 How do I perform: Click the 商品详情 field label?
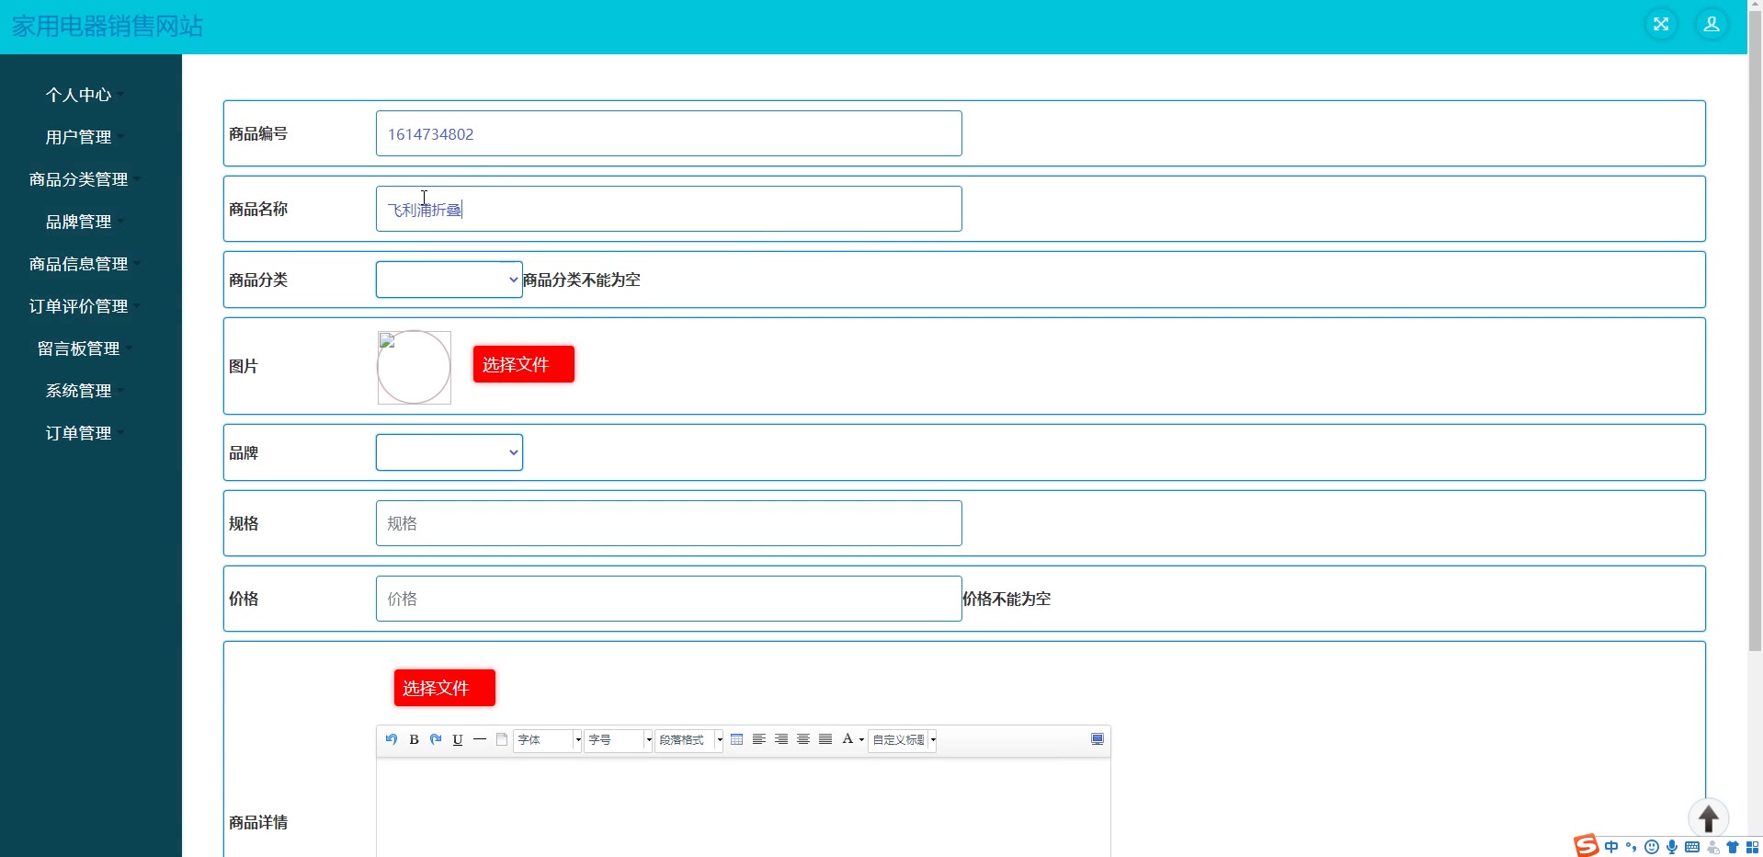[x=258, y=822]
